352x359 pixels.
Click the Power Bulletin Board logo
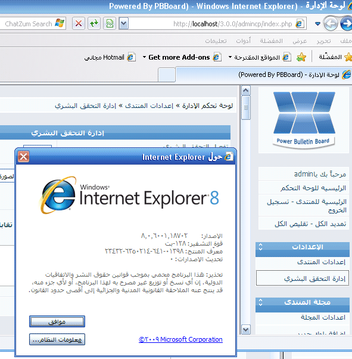pos(304,120)
